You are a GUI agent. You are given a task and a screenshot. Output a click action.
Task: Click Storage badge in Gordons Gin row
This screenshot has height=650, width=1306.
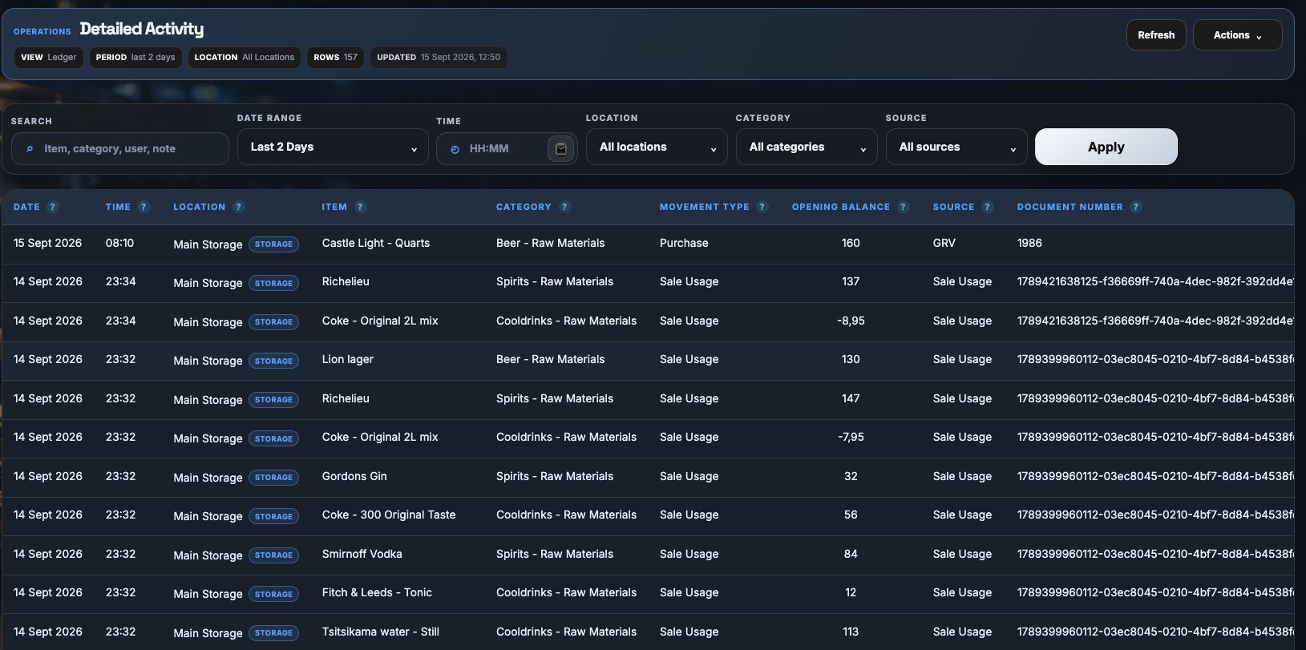(273, 478)
